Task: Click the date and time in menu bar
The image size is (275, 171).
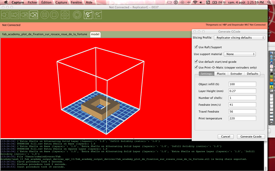Action: coord(246,2)
